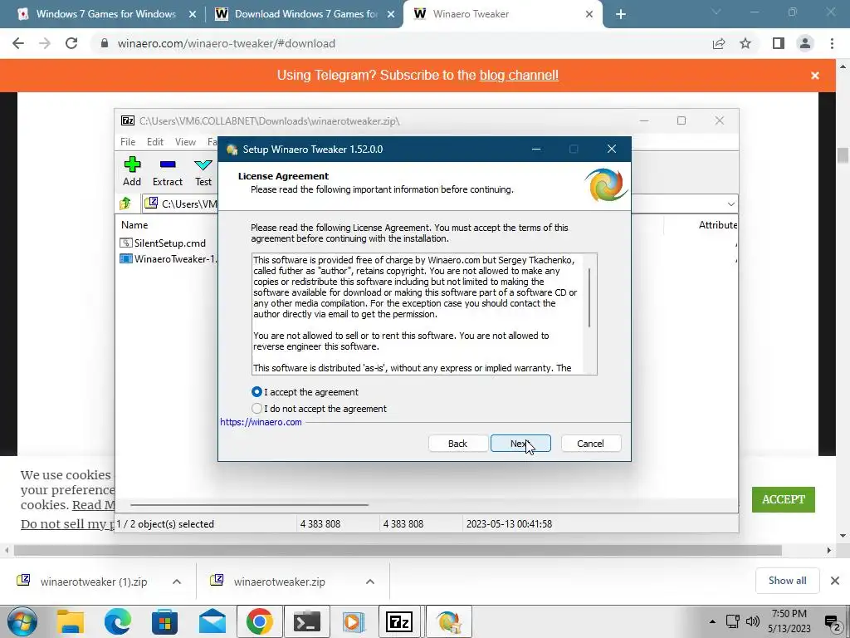
Task: Close the downloads bar
Action: tap(835, 581)
